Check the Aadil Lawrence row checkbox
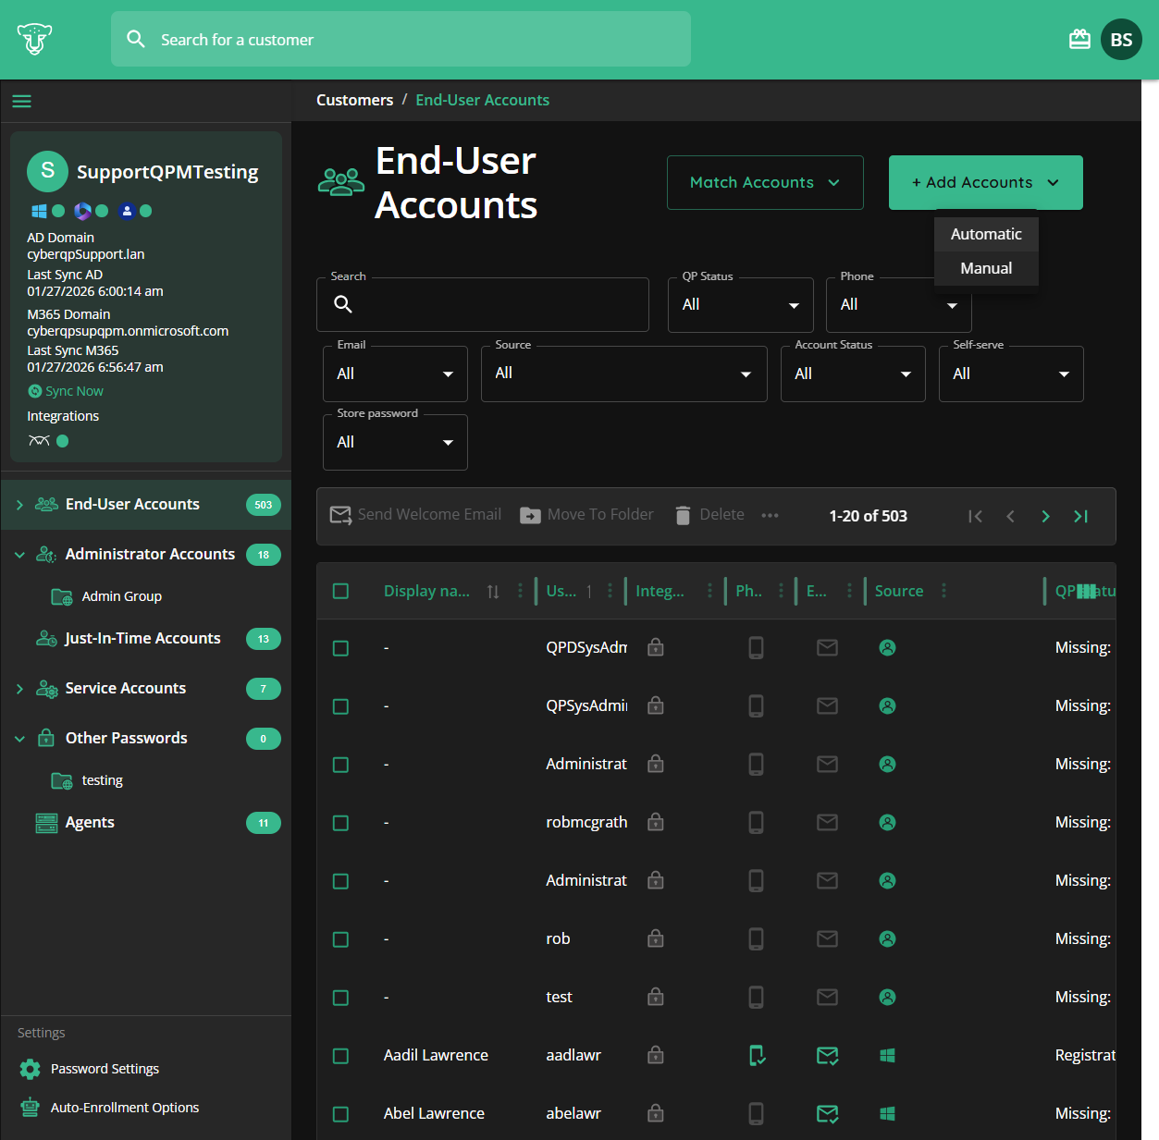Screen dimensions: 1159x1140 coord(340,1056)
